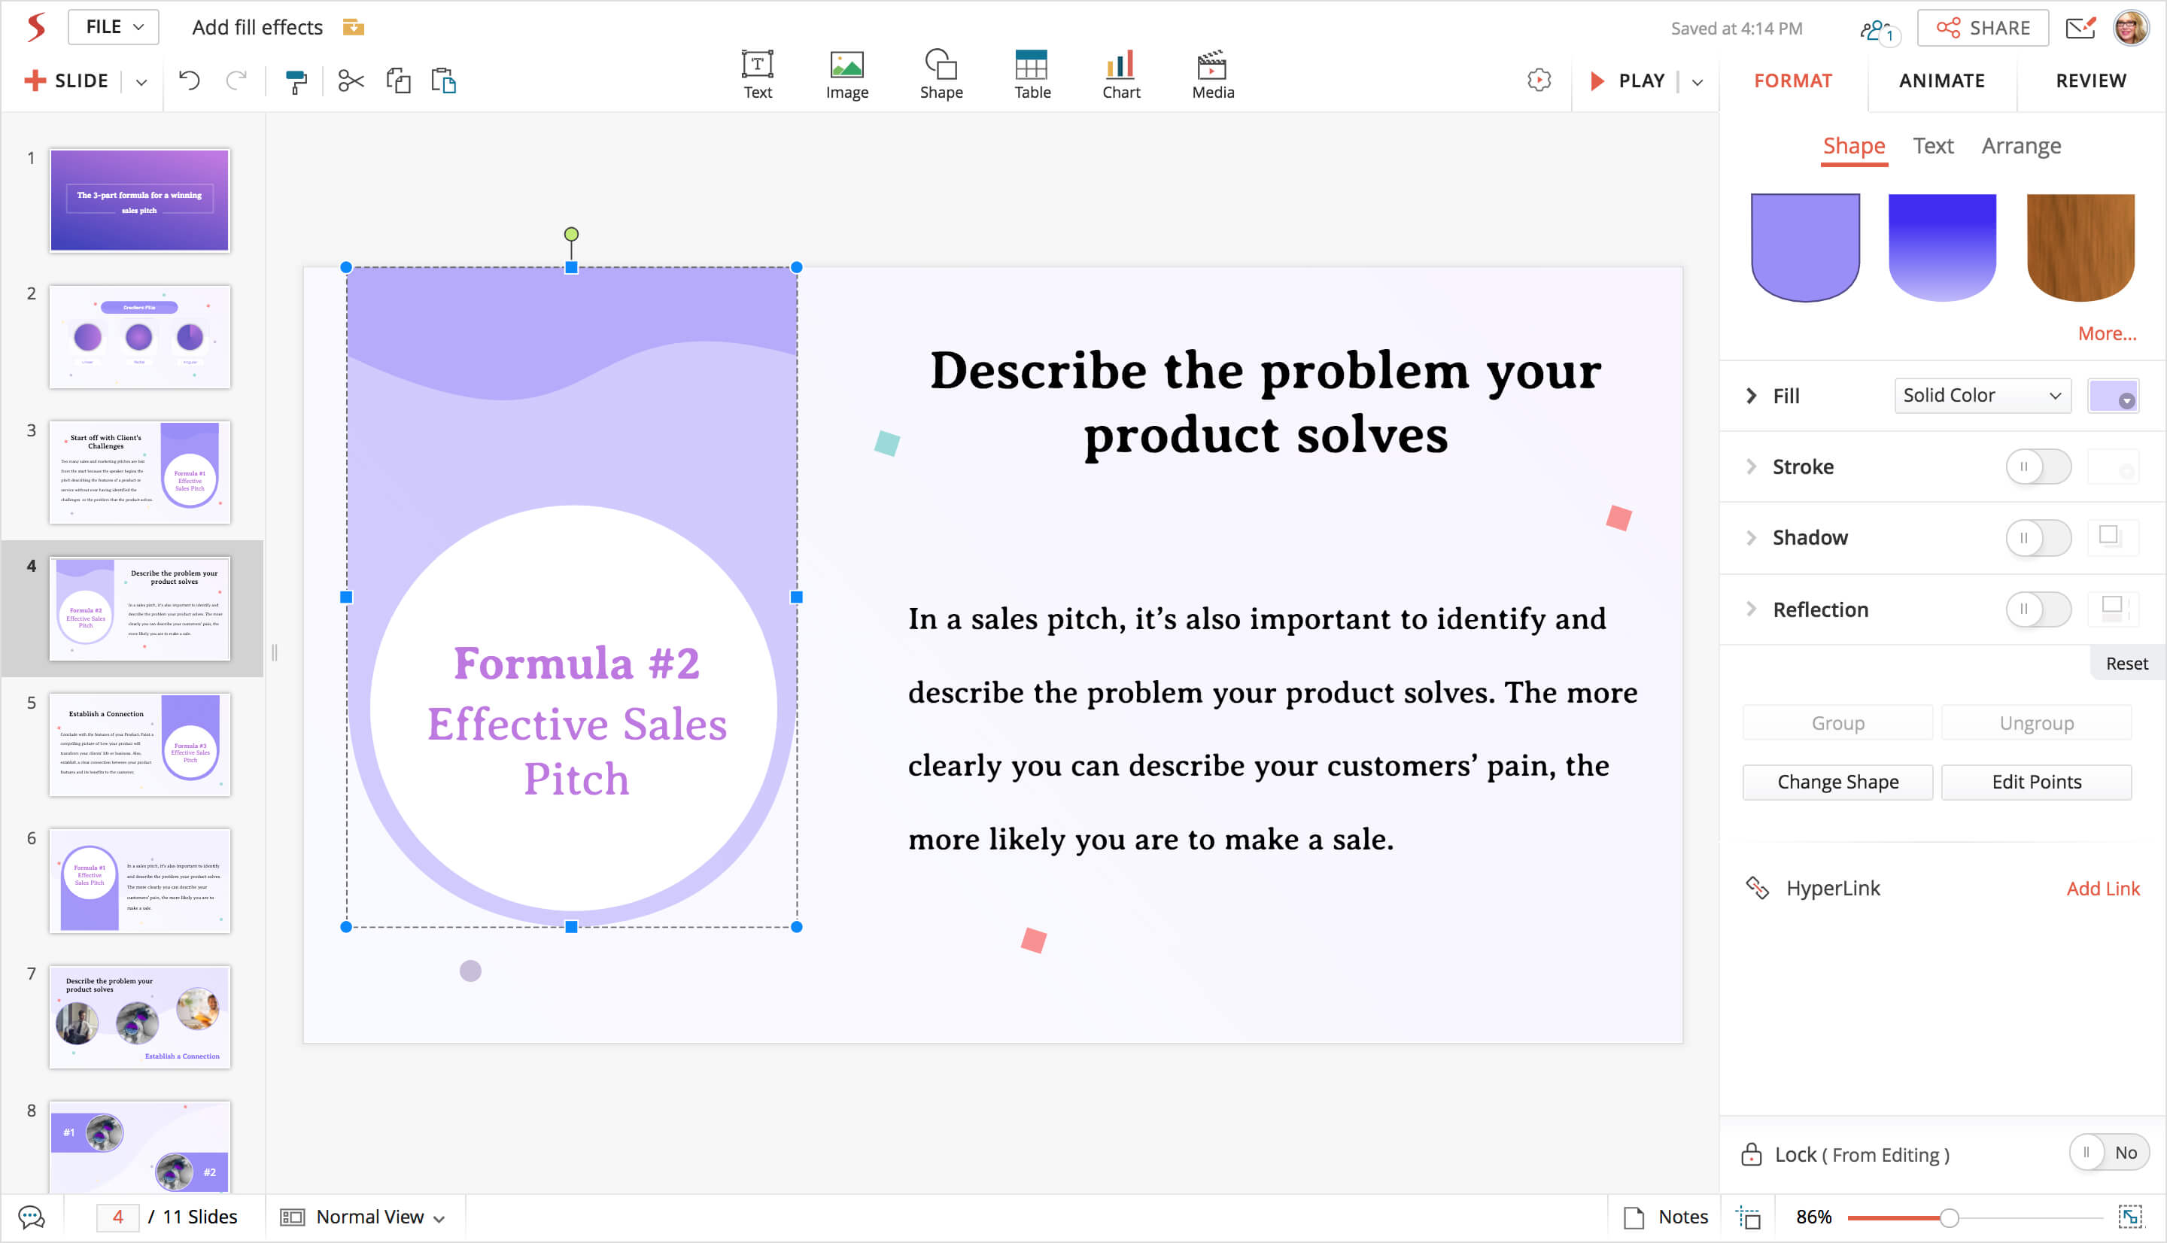Click the Undo arrow icon

(190, 81)
